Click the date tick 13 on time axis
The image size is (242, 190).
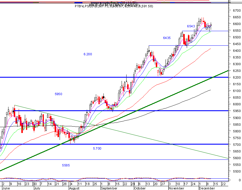click(x=148, y=184)
